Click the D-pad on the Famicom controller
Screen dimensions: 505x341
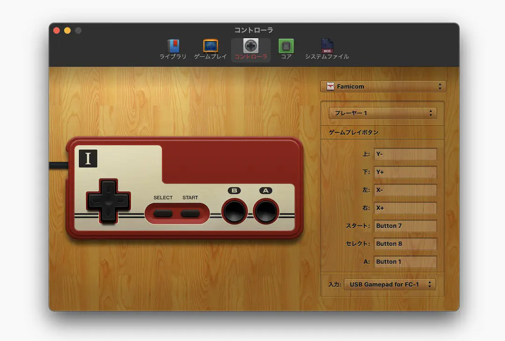pos(108,201)
